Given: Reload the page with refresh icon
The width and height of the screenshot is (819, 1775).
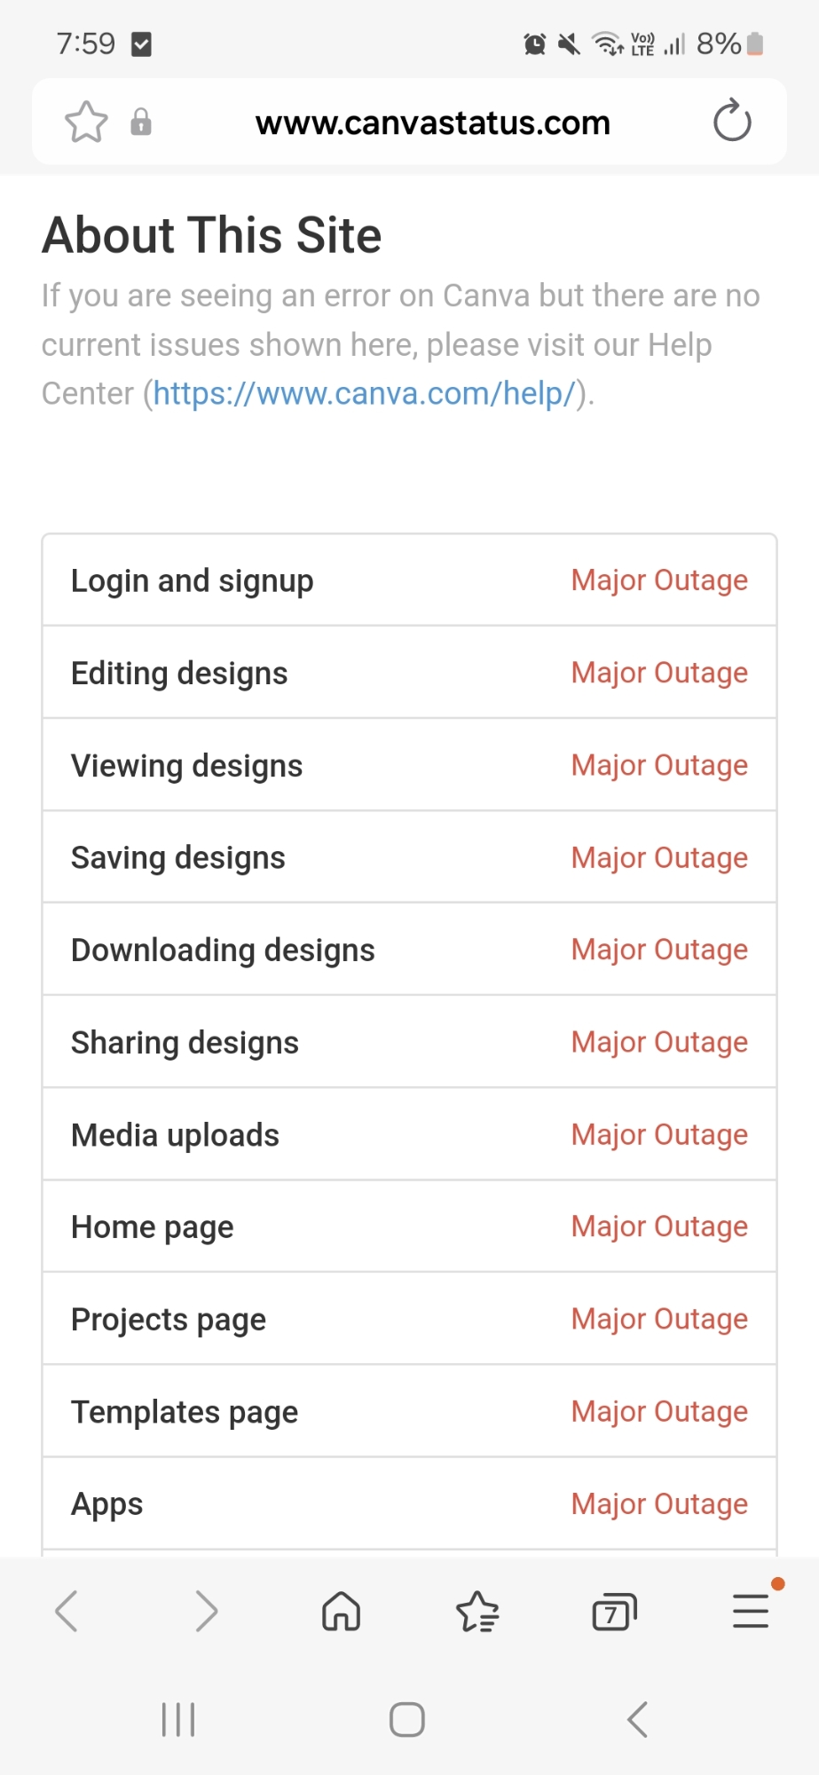Looking at the screenshot, I should coord(732,122).
